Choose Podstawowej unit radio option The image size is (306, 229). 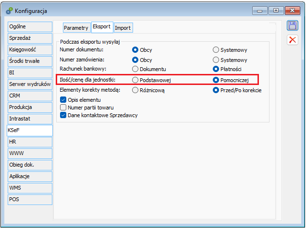[x=135, y=80]
